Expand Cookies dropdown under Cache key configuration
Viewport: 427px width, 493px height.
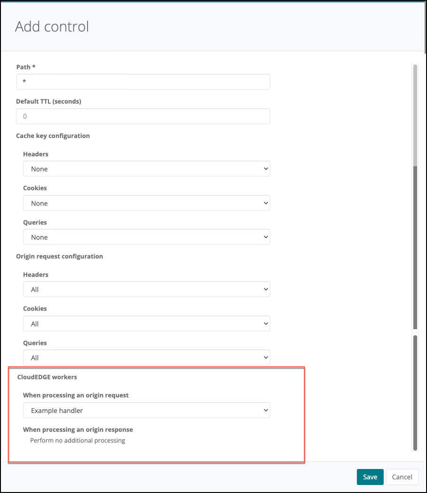(146, 203)
